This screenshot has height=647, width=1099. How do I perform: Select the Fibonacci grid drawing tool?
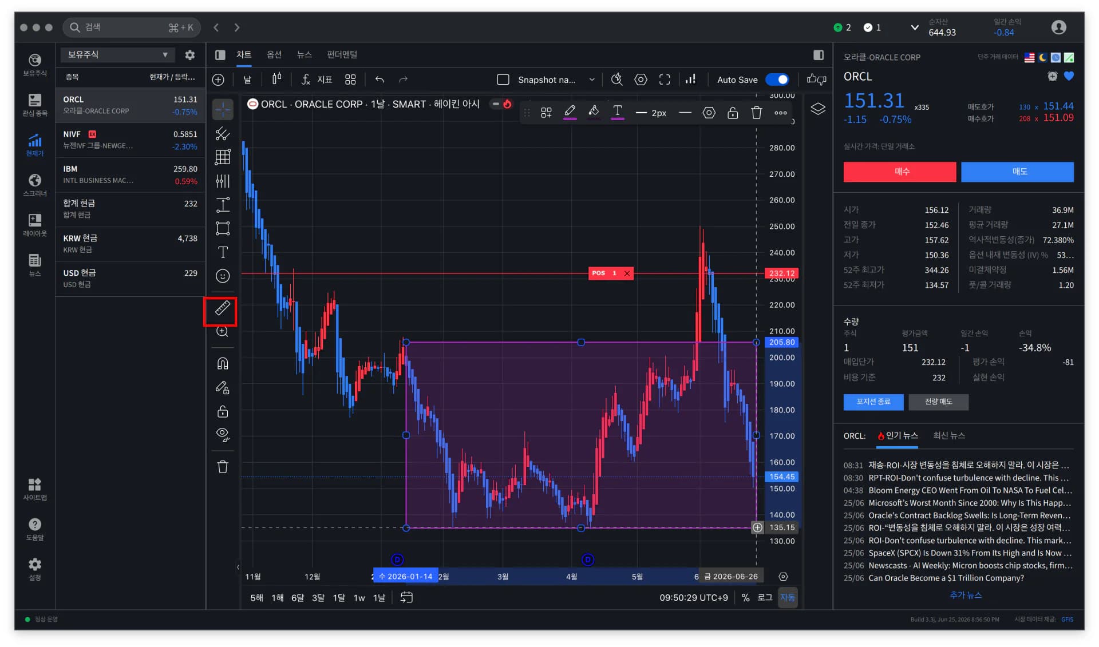[x=223, y=157]
